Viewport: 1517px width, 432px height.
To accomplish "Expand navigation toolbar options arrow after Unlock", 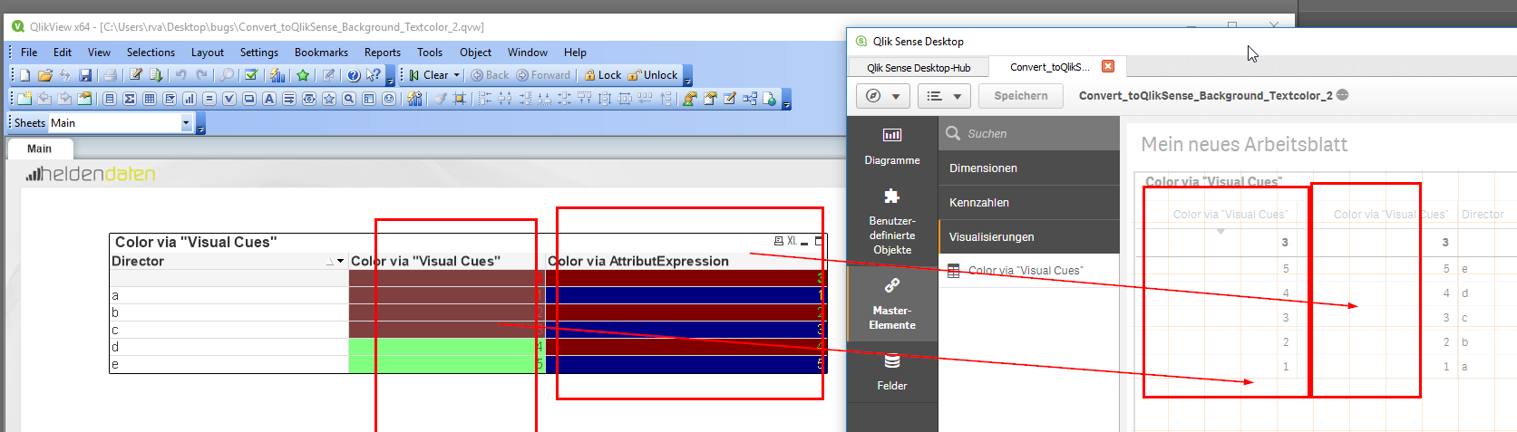I will point(688,75).
